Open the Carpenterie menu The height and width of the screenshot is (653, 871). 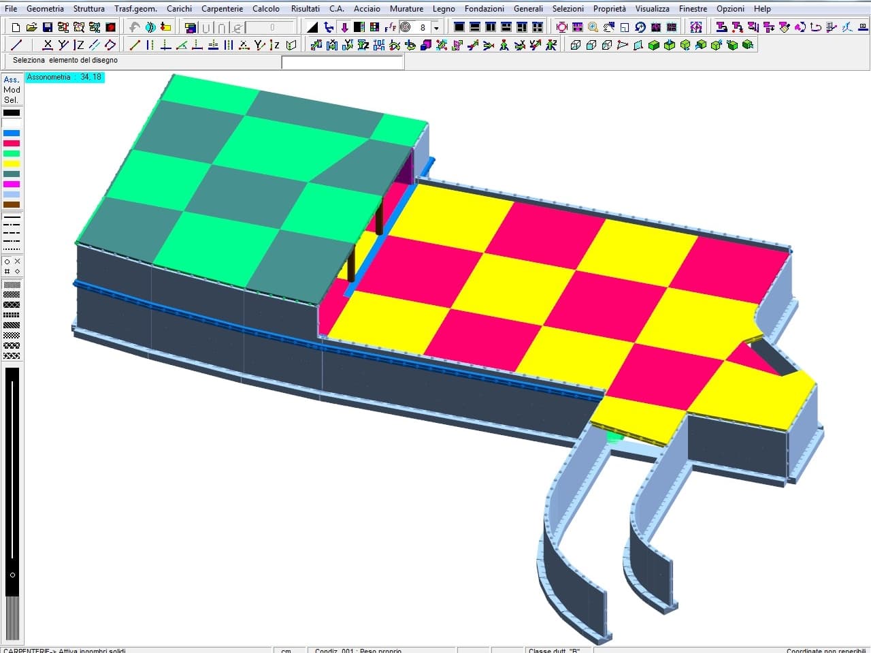tap(222, 9)
